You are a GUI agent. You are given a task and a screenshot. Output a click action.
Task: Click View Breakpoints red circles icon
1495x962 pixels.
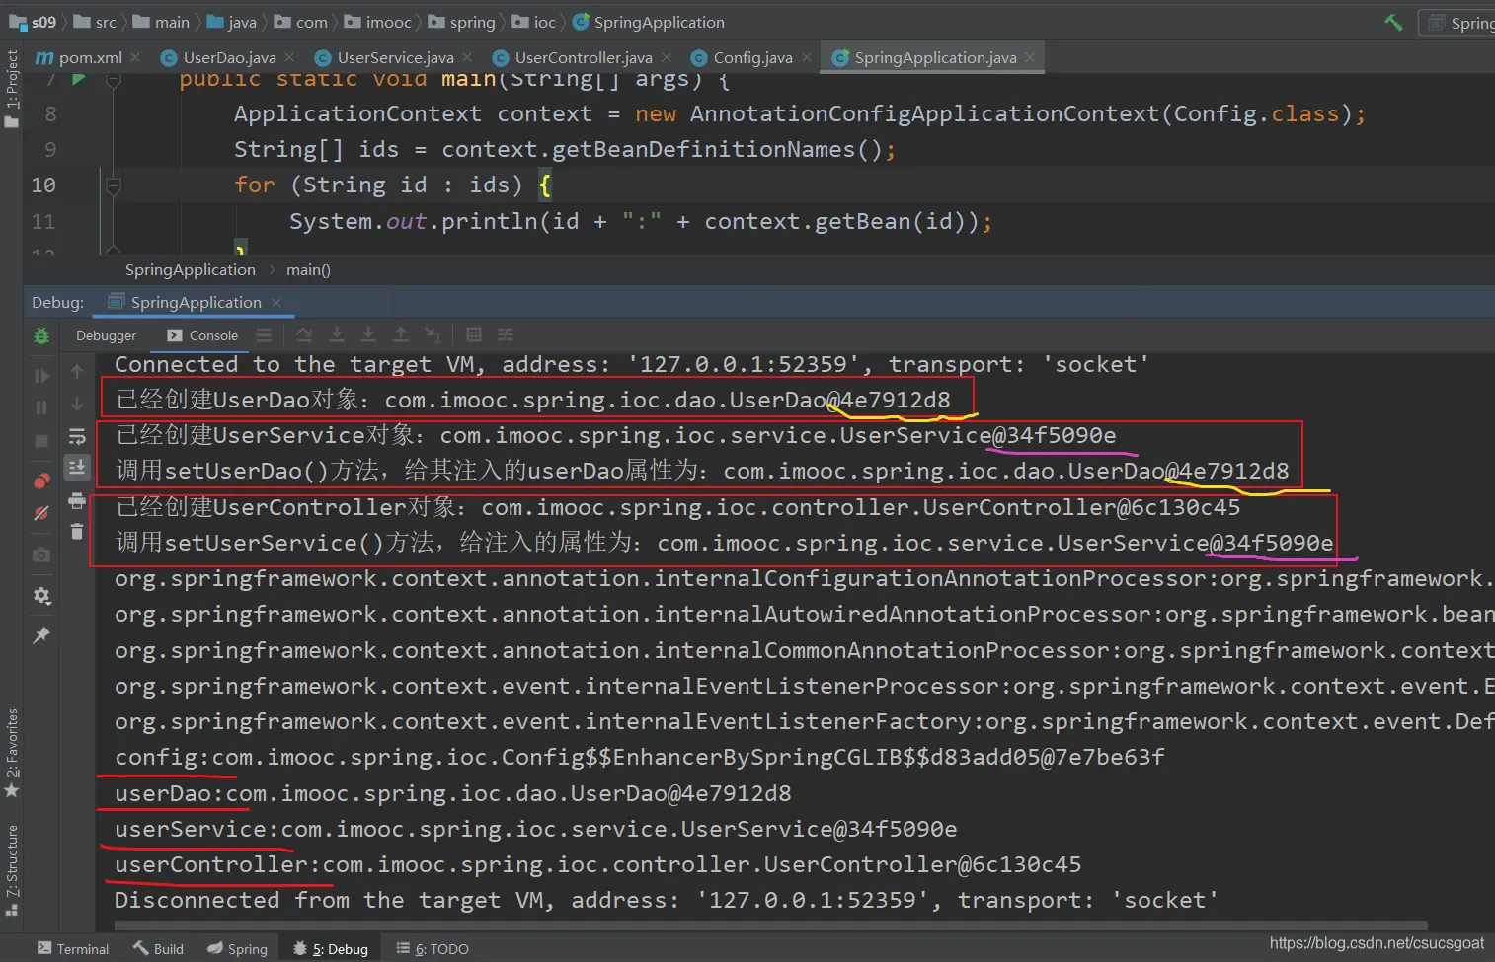coord(41,481)
